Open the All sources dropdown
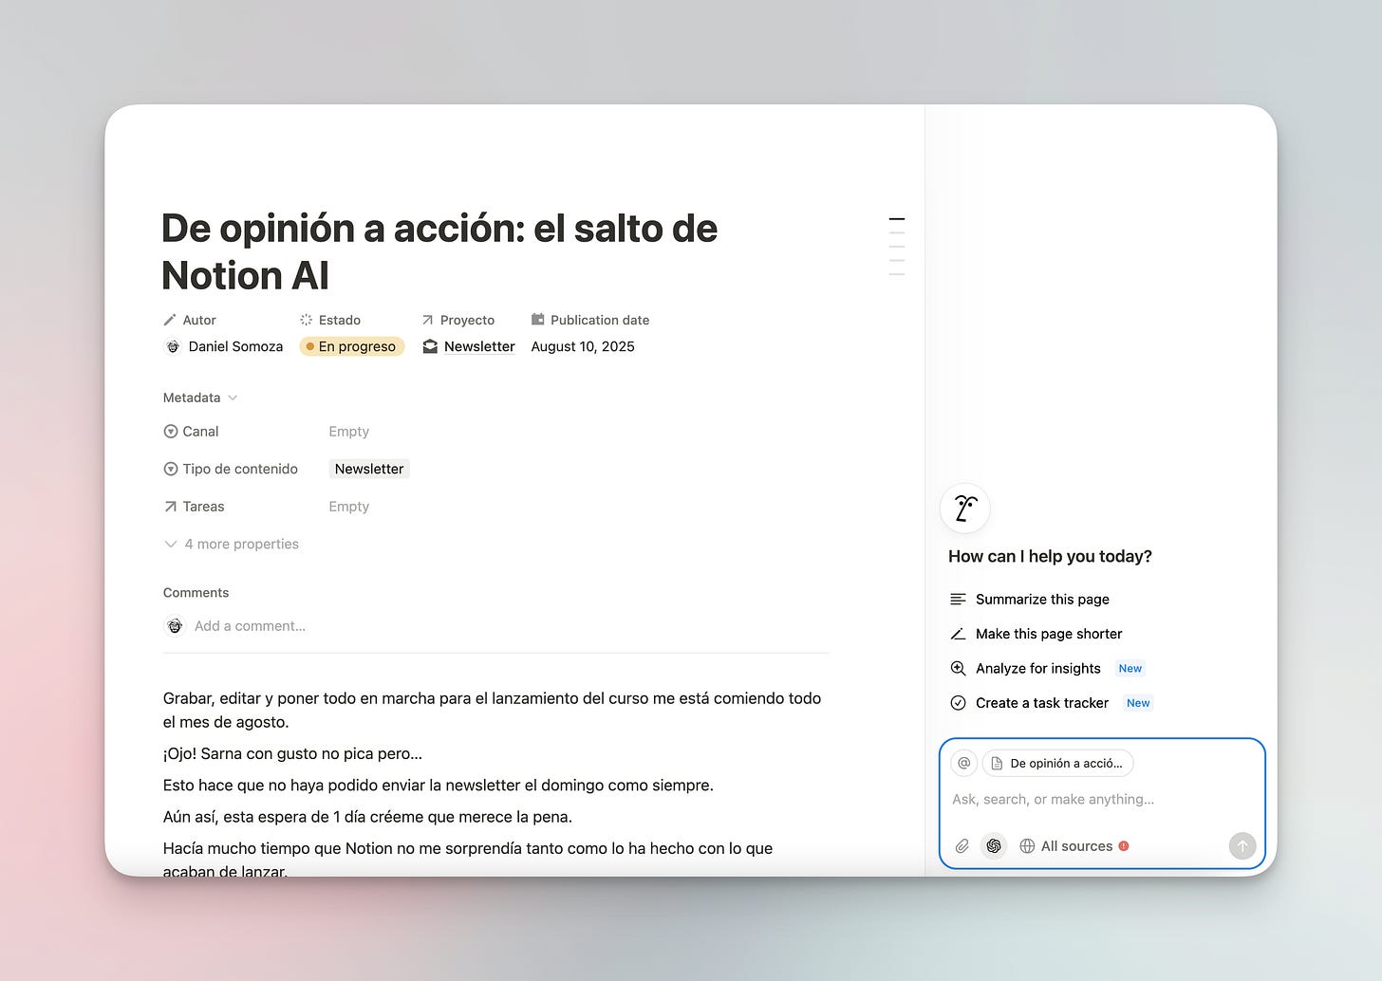The width and height of the screenshot is (1382, 981). tap(1074, 846)
